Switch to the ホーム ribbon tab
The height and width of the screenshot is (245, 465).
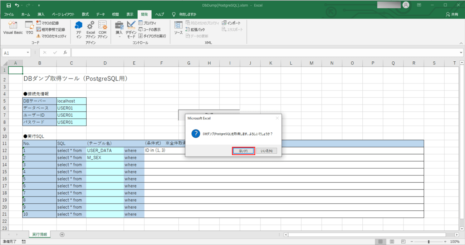[26, 15]
